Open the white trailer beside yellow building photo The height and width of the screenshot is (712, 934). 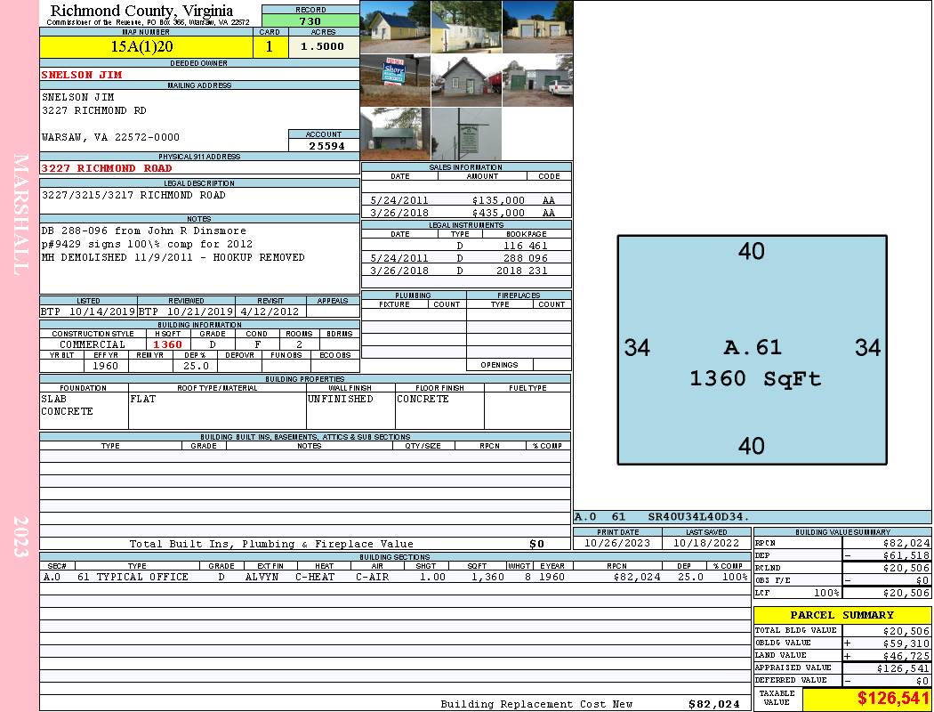pyautogui.click(x=466, y=27)
